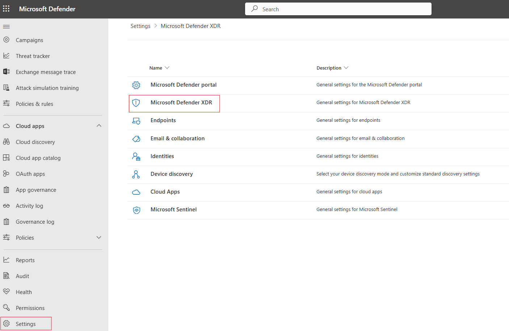Open Reports in the sidebar
509x331 pixels.
(25, 260)
